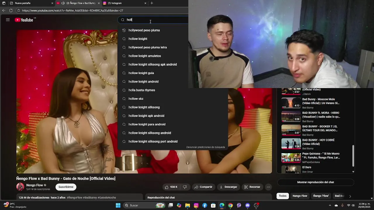Open Google Chrome in the taskbar
Viewport: 374px width, 210px height.
point(231,205)
